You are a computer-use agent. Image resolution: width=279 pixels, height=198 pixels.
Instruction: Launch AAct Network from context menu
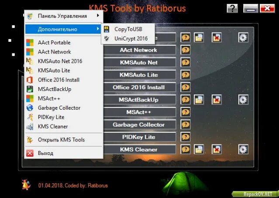tap(64, 52)
